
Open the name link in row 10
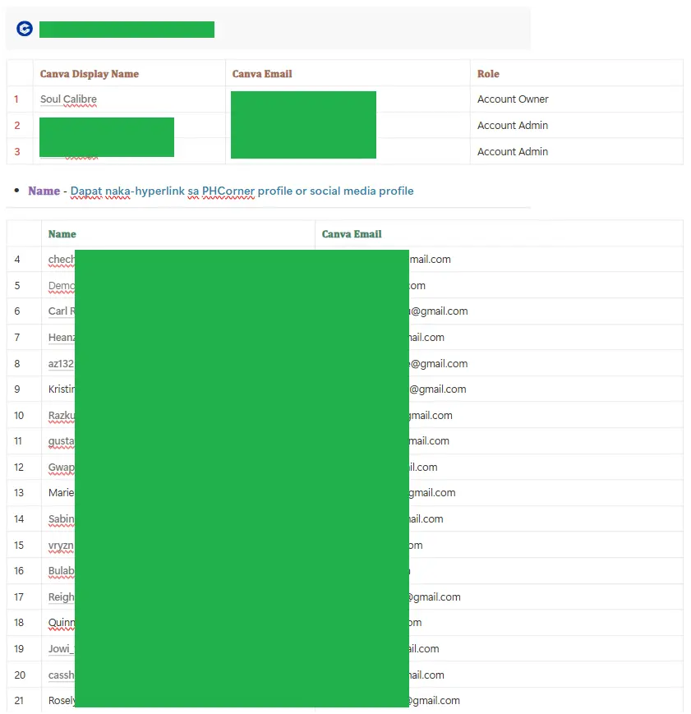[62, 415]
